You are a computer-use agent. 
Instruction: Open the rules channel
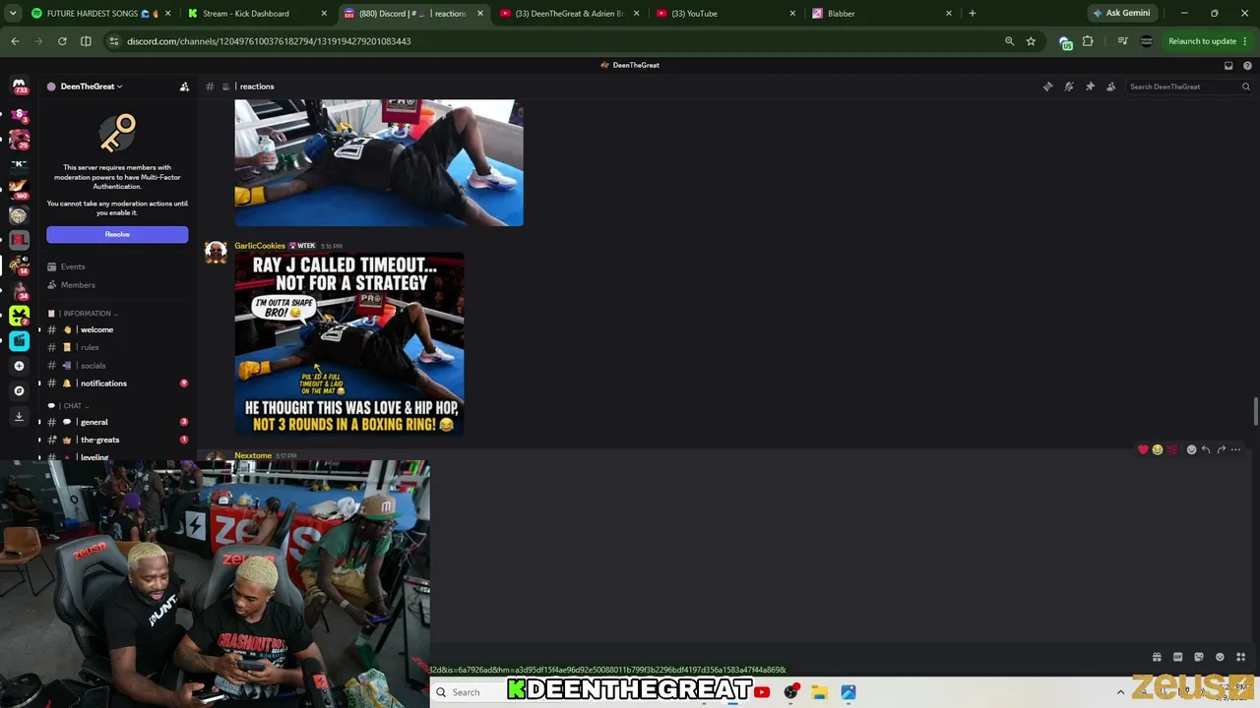pos(117,347)
